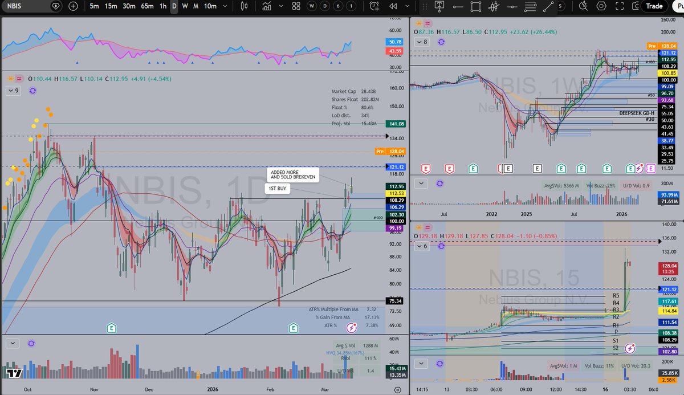Click February earnings E marker on daily chart

click(294, 327)
